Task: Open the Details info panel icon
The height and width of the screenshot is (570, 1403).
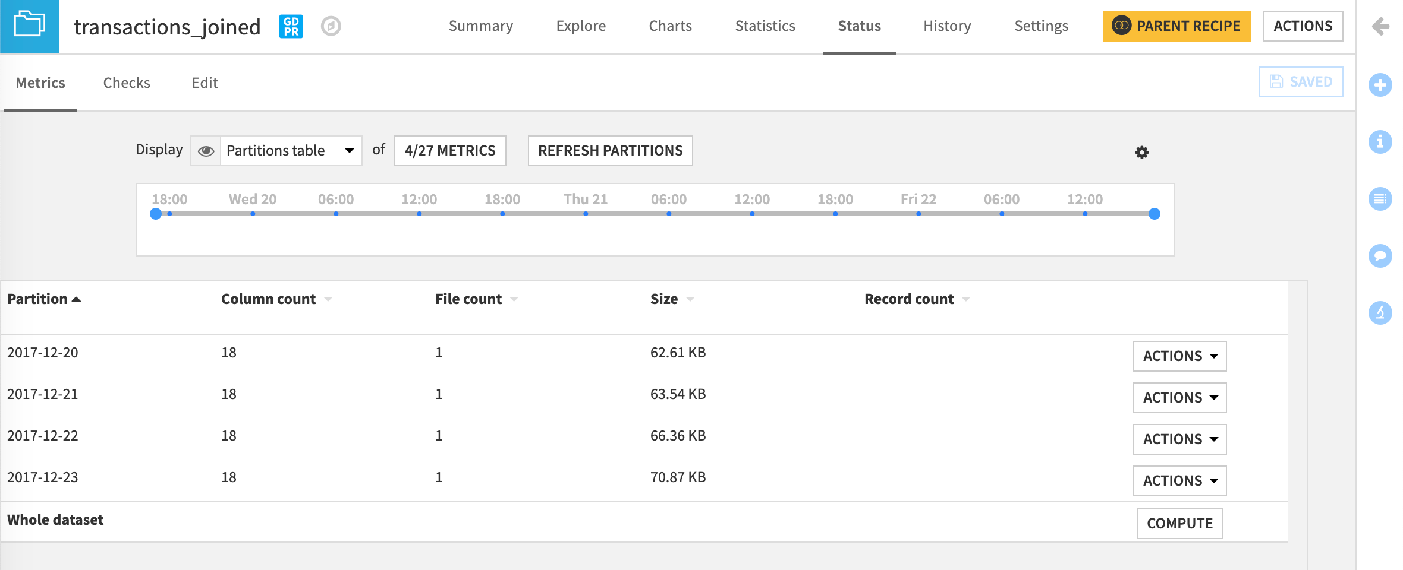Action: click(x=1380, y=142)
